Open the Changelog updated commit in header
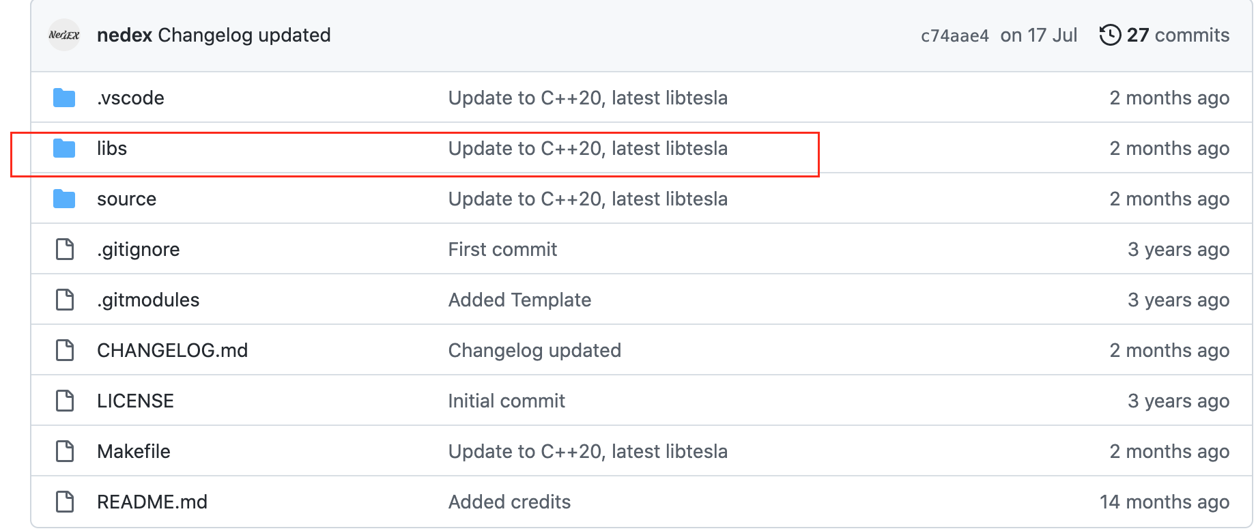Viewport: 1256px width, 531px height. pos(244,35)
